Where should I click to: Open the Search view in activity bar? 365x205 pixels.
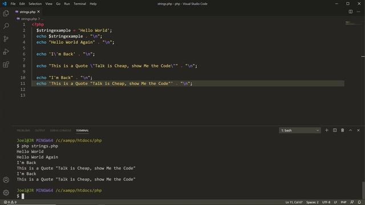(x=6, y=26)
